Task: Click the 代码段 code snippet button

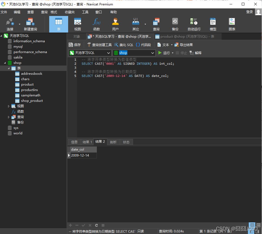Action: click(x=144, y=45)
